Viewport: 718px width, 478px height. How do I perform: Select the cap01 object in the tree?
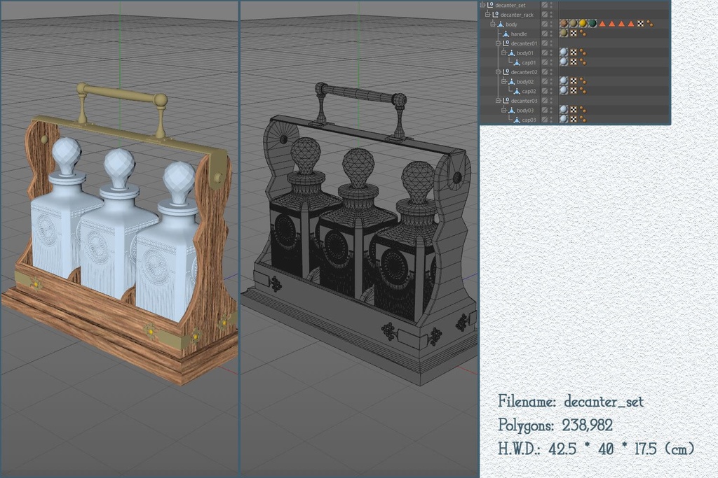(529, 62)
